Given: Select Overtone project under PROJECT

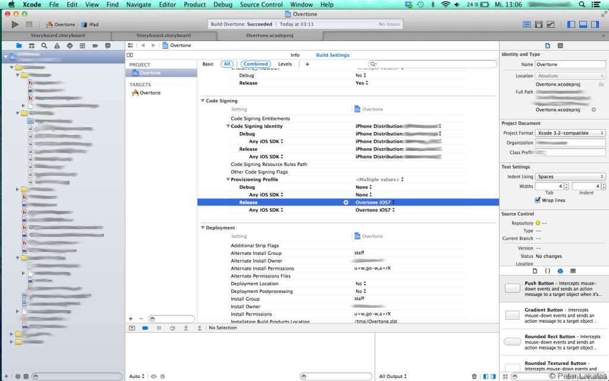Looking at the screenshot, I should 161,73.
